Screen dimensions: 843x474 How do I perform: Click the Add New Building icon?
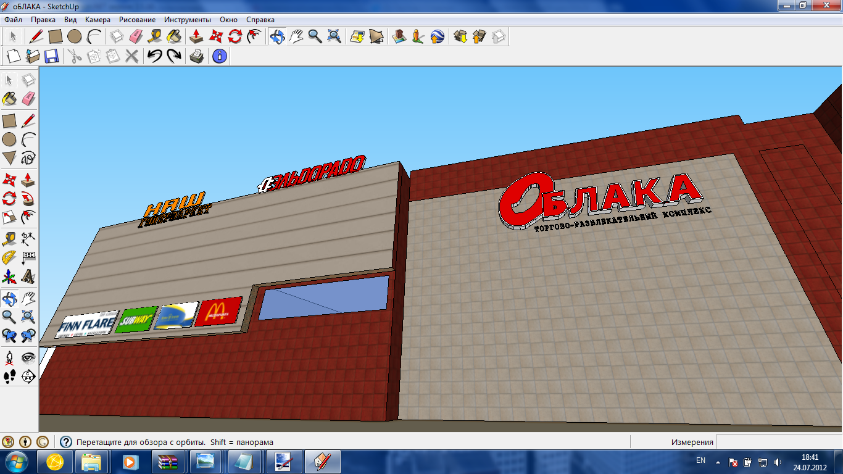click(399, 36)
